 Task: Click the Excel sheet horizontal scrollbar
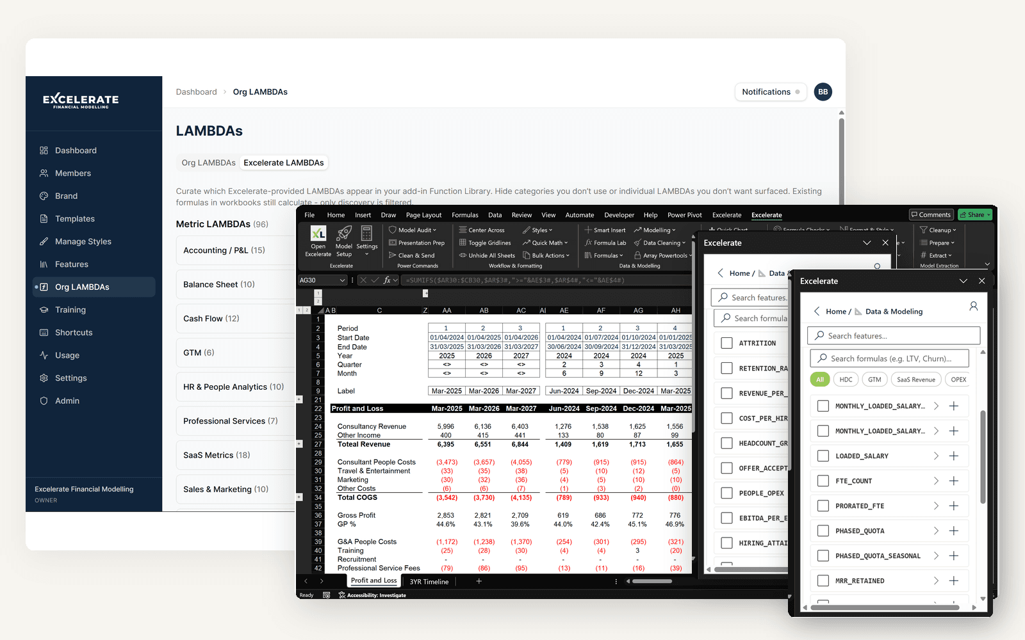pos(652,581)
